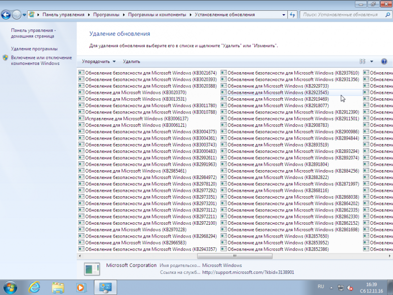Select update entry KB2900986
393x295 pixels.
click(290, 131)
